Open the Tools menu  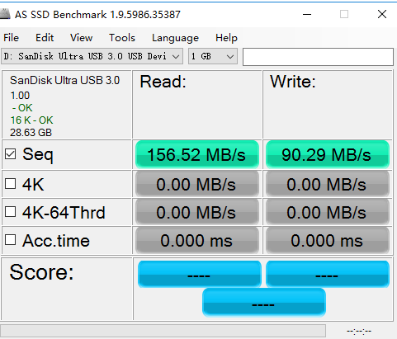122,38
